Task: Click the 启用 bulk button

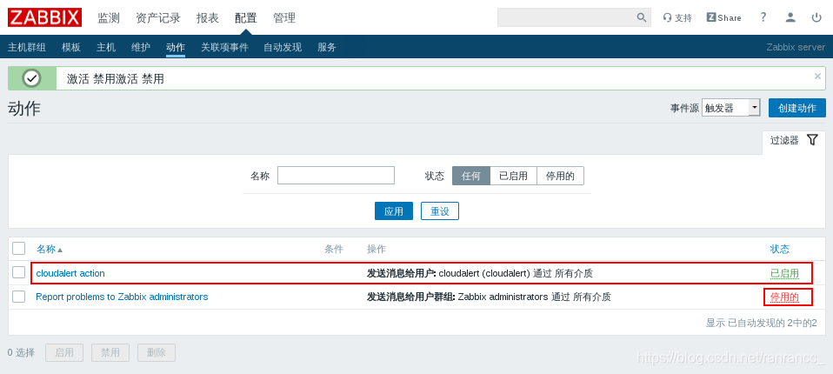Action: coord(64,352)
